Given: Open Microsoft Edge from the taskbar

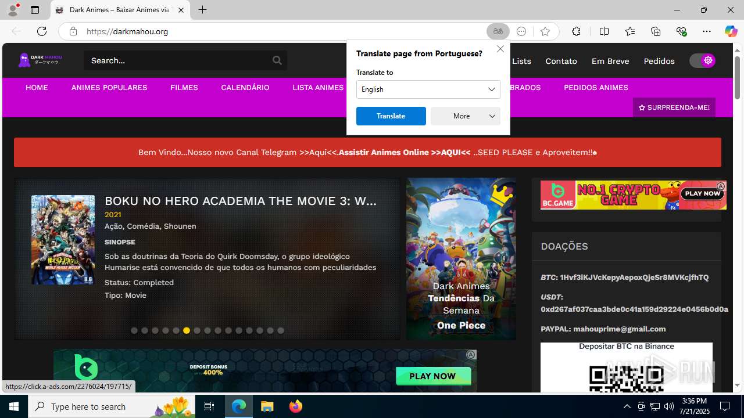Looking at the screenshot, I should (x=239, y=406).
